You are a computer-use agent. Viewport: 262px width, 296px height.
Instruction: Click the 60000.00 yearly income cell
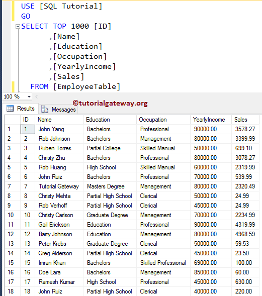click(x=211, y=167)
